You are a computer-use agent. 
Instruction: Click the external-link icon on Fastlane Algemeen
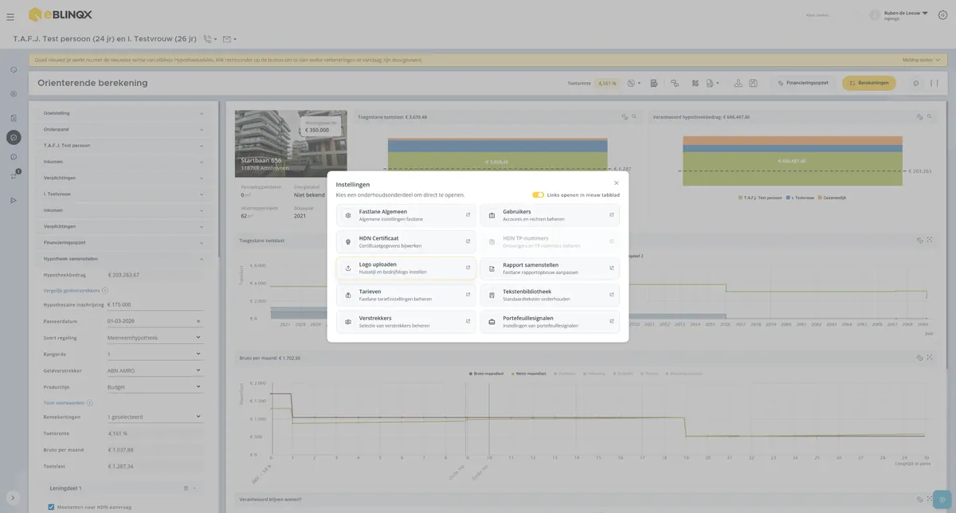(468, 214)
